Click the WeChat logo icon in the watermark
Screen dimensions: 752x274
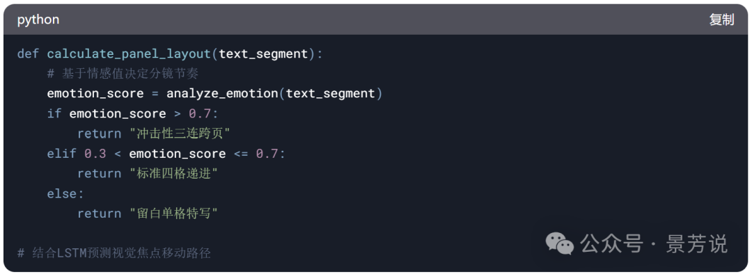click(559, 243)
